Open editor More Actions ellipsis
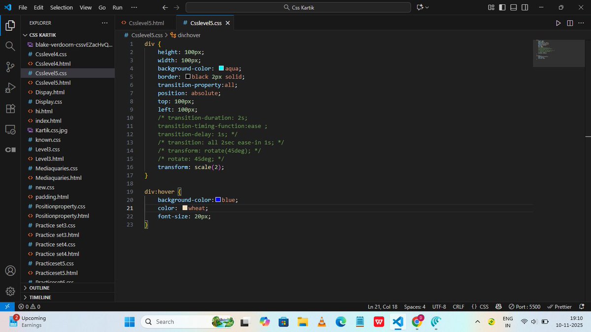Viewport: 591px width, 332px height. 582,23
